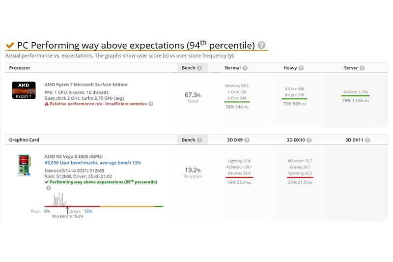Open the help tooltip for Heavy column

pos(301,68)
